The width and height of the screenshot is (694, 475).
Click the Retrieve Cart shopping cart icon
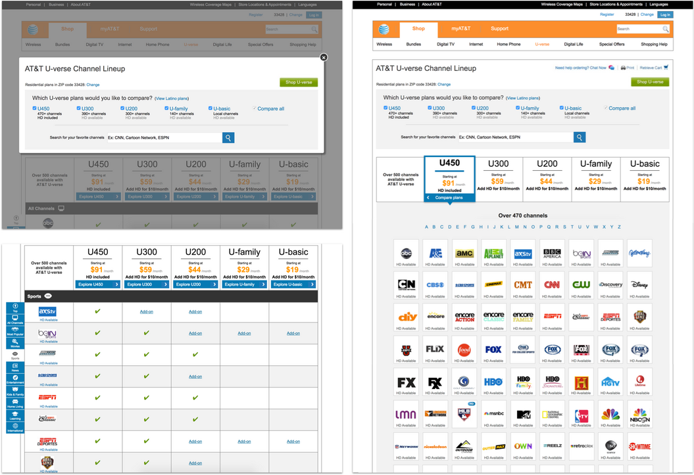(x=666, y=68)
